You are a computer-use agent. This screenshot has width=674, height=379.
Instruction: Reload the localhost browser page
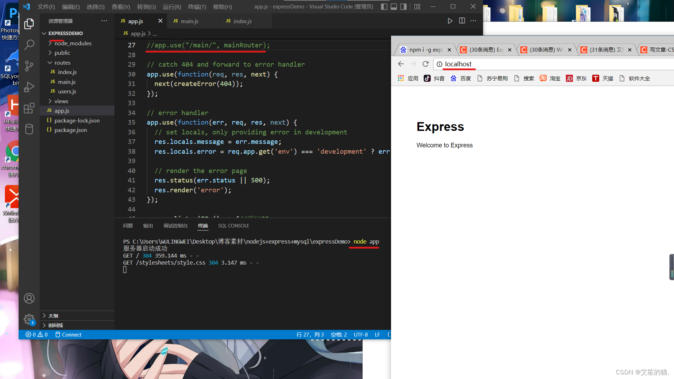coord(425,64)
